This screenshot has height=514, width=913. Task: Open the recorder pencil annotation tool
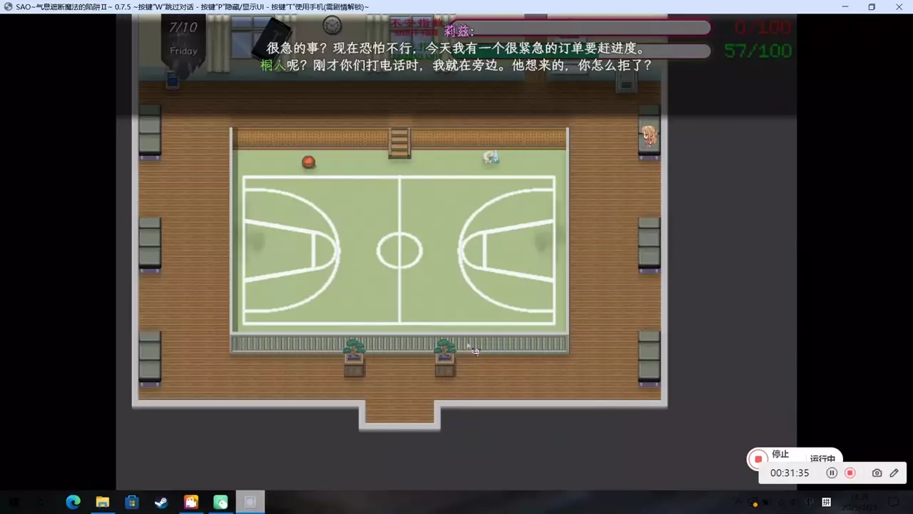click(894, 473)
